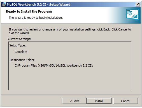
Task: Click the gray footer area left of Back
Action: click(32, 101)
